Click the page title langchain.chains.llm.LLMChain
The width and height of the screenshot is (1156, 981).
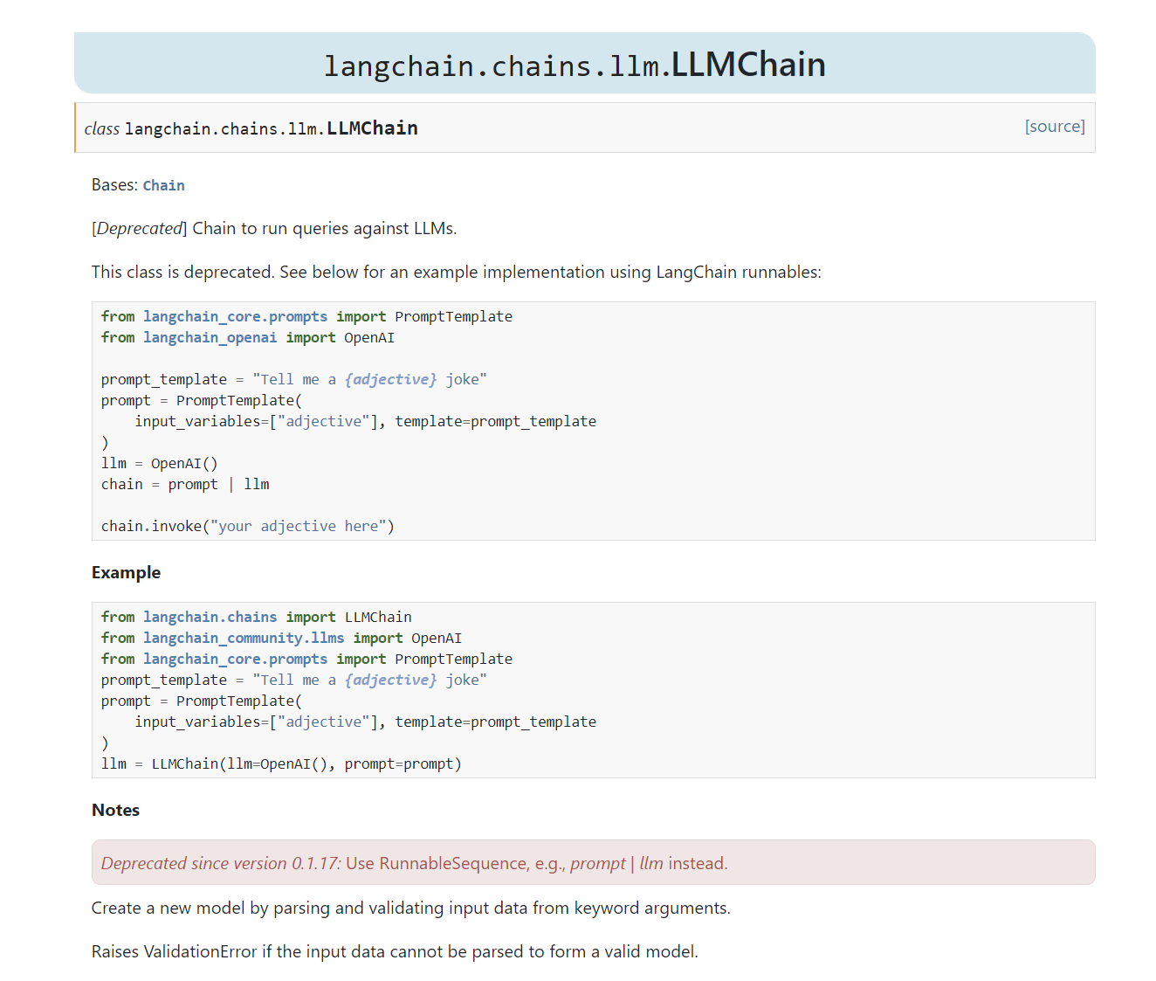pyautogui.click(x=575, y=65)
